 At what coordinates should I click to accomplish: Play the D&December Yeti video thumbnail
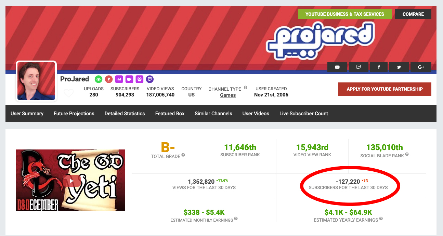(x=70, y=180)
